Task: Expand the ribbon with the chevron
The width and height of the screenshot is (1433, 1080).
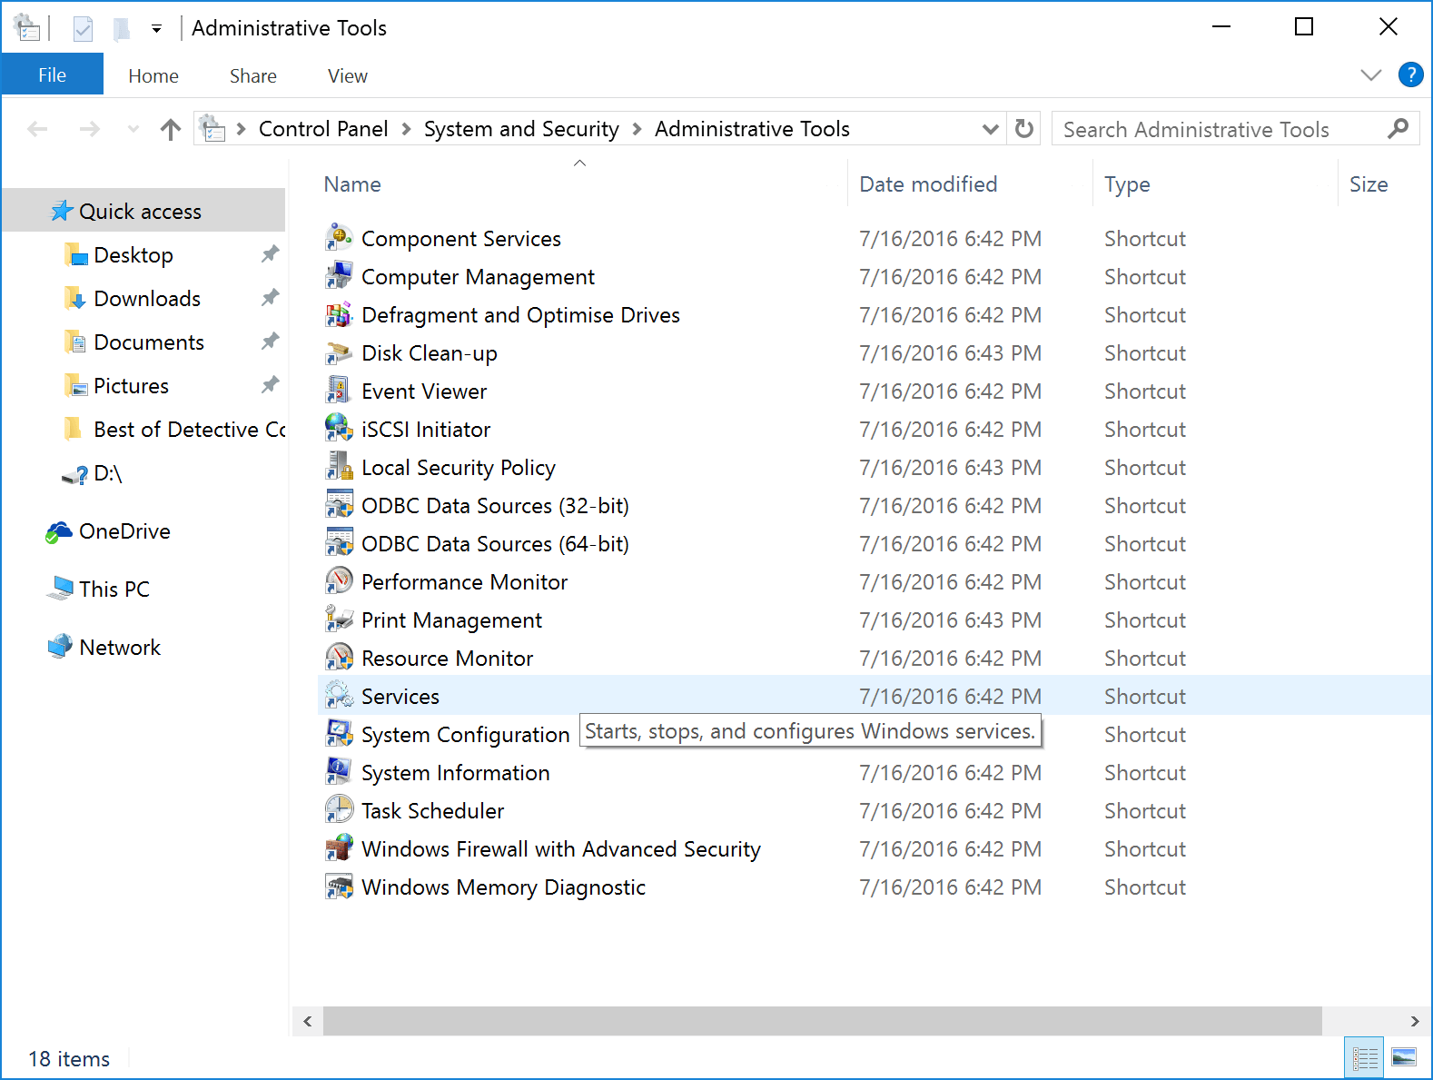Action: coord(1371,74)
